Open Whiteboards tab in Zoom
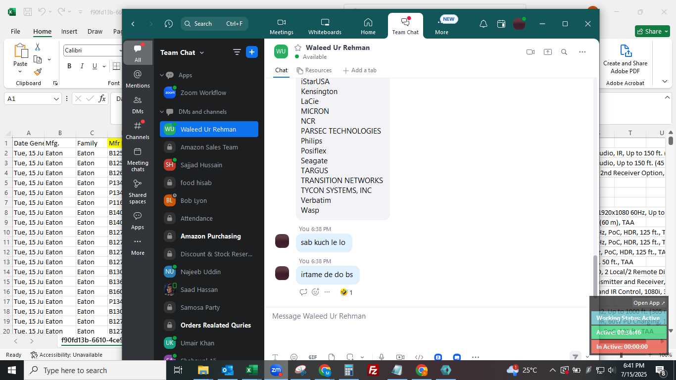 pos(325,26)
